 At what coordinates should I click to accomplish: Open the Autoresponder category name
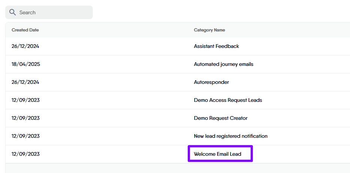211,82
